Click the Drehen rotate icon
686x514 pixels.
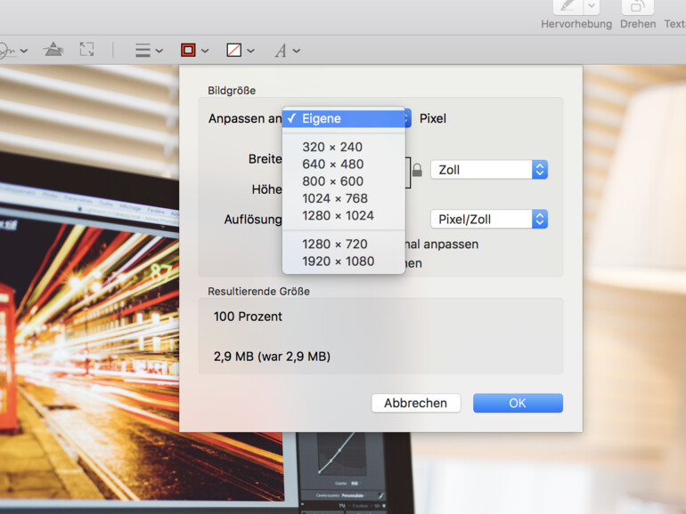click(x=637, y=7)
